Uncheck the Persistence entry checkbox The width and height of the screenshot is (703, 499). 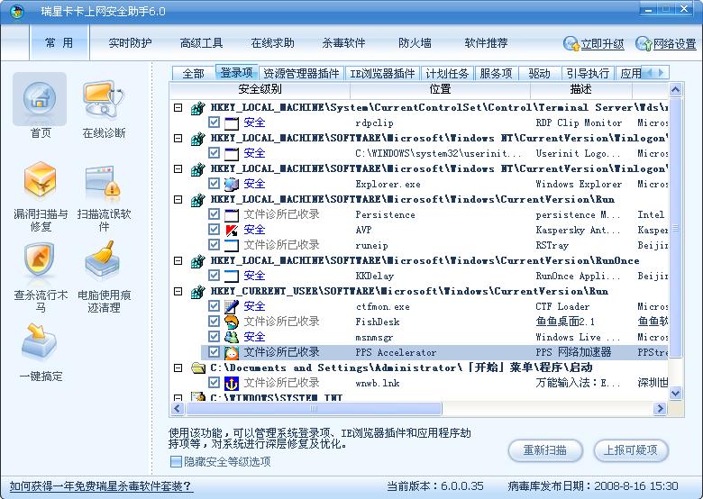[214, 214]
